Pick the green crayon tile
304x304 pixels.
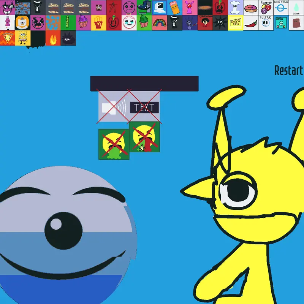(x=68, y=23)
